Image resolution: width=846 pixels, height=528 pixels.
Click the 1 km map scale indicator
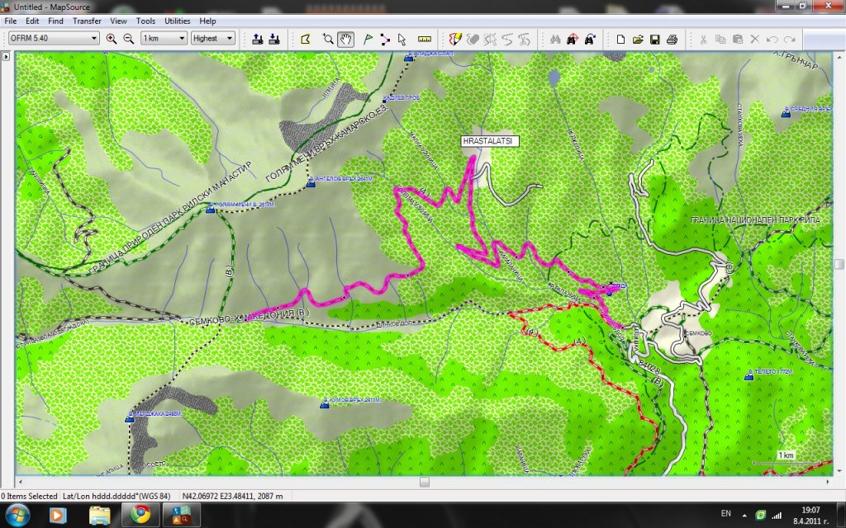tap(787, 455)
